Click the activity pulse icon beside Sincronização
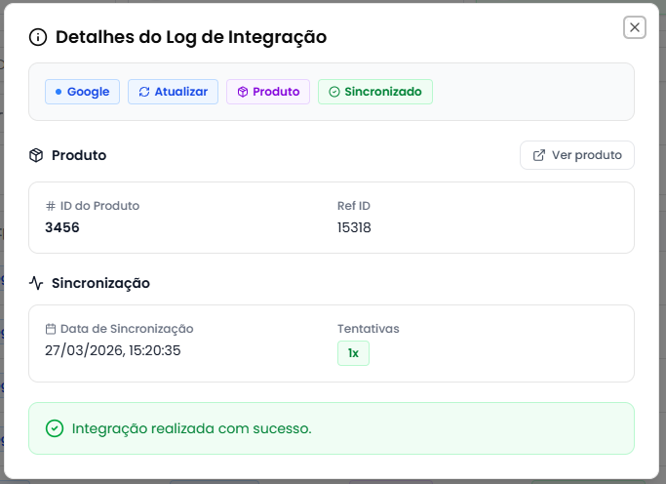 click(x=36, y=283)
